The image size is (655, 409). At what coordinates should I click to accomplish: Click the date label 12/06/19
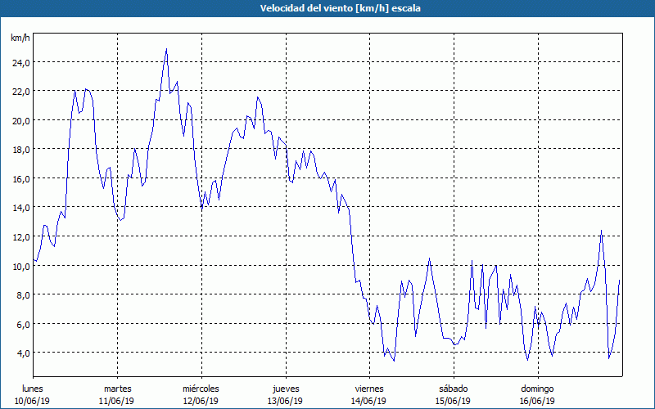tap(201, 401)
